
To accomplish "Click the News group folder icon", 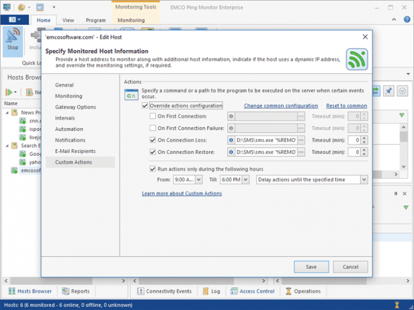I will 14,113.
